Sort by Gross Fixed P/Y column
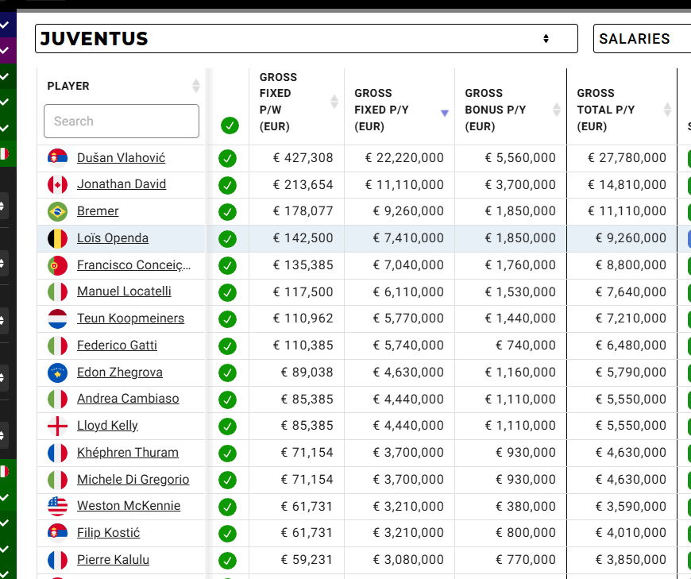Viewport: 691px width, 579px height. pos(445,114)
